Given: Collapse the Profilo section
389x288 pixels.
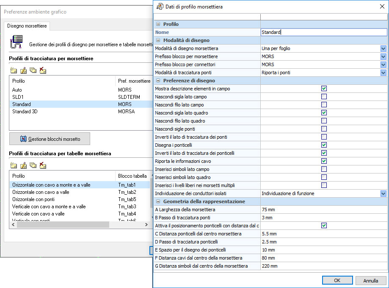Looking at the screenshot, I should pos(158,24).
